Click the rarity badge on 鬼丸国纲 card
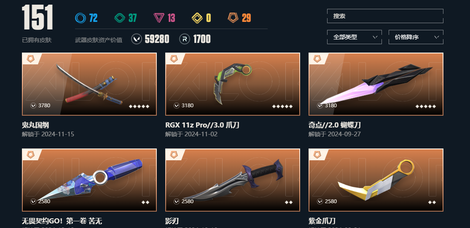470x228 pixels. tap(31, 58)
